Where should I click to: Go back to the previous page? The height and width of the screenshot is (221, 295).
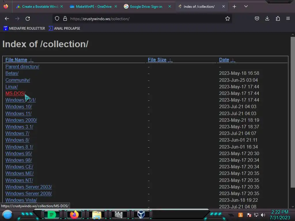coord(7,19)
